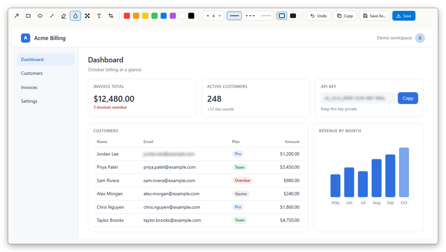Pick the red color swatch
446x252 pixels.
(127, 16)
